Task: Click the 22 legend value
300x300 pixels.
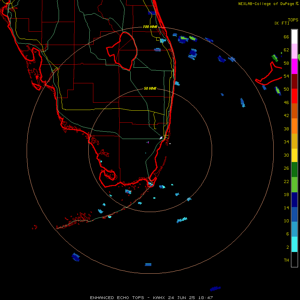Action: pyautogui.click(x=286, y=181)
